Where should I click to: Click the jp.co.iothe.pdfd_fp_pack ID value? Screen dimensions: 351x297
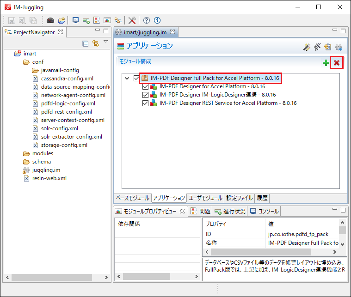(x=298, y=234)
